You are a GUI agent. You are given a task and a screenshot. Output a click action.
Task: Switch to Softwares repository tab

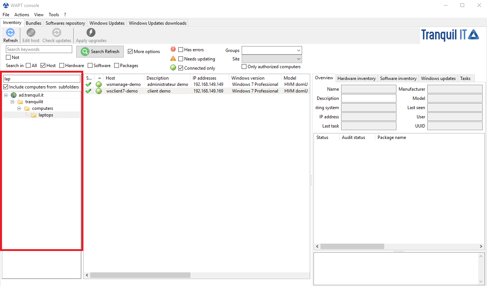click(x=65, y=23)
